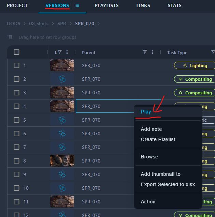Open Parent column options menu
215x217 pixels.
pos(152,52)
